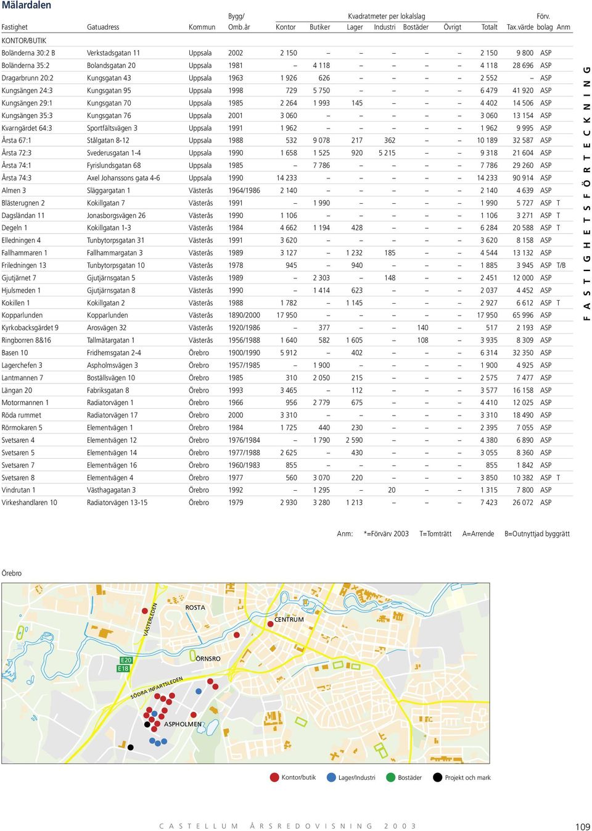The image size is (592, 831).
Task: Click the Tax.värde column header
Action: [x=520, y=27]
